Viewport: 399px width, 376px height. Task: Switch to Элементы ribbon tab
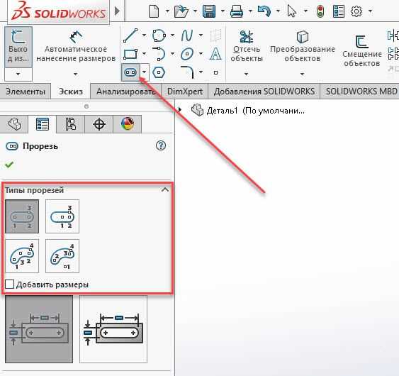[x=26, y=92]
